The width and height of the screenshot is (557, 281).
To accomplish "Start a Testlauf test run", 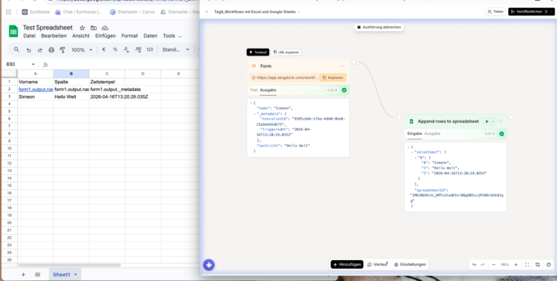I will tap(258, 52).
